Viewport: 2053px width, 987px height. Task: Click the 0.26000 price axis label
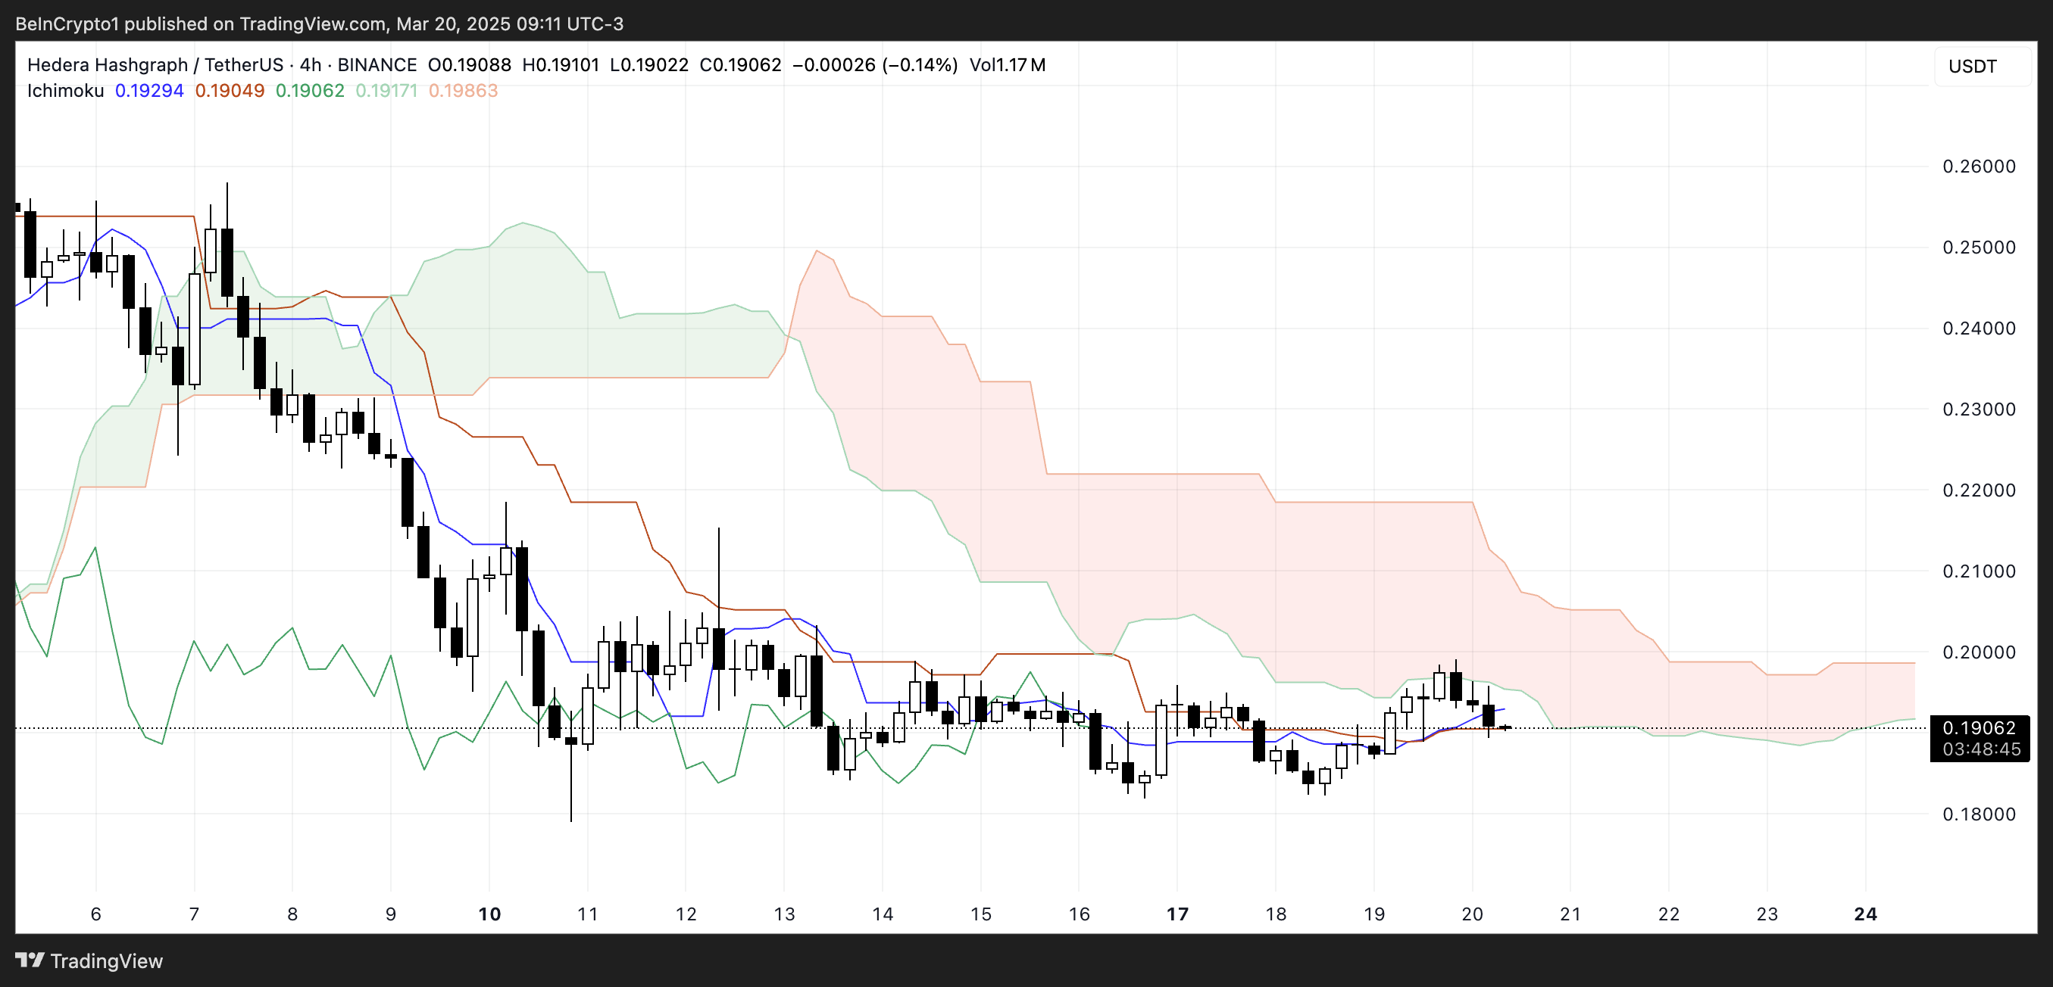(1978, 167)
